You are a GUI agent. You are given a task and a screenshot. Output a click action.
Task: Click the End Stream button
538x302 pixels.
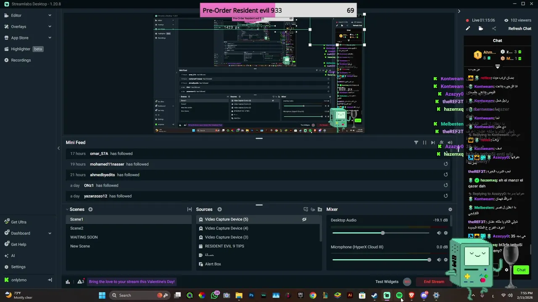click(434, 281)
